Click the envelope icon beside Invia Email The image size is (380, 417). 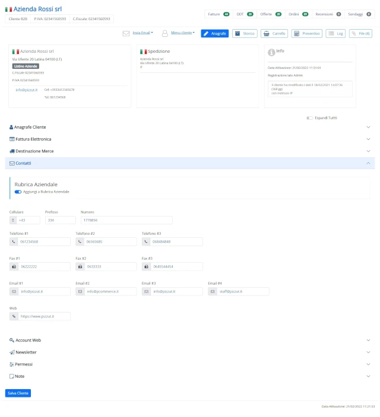tap(126, 33)
